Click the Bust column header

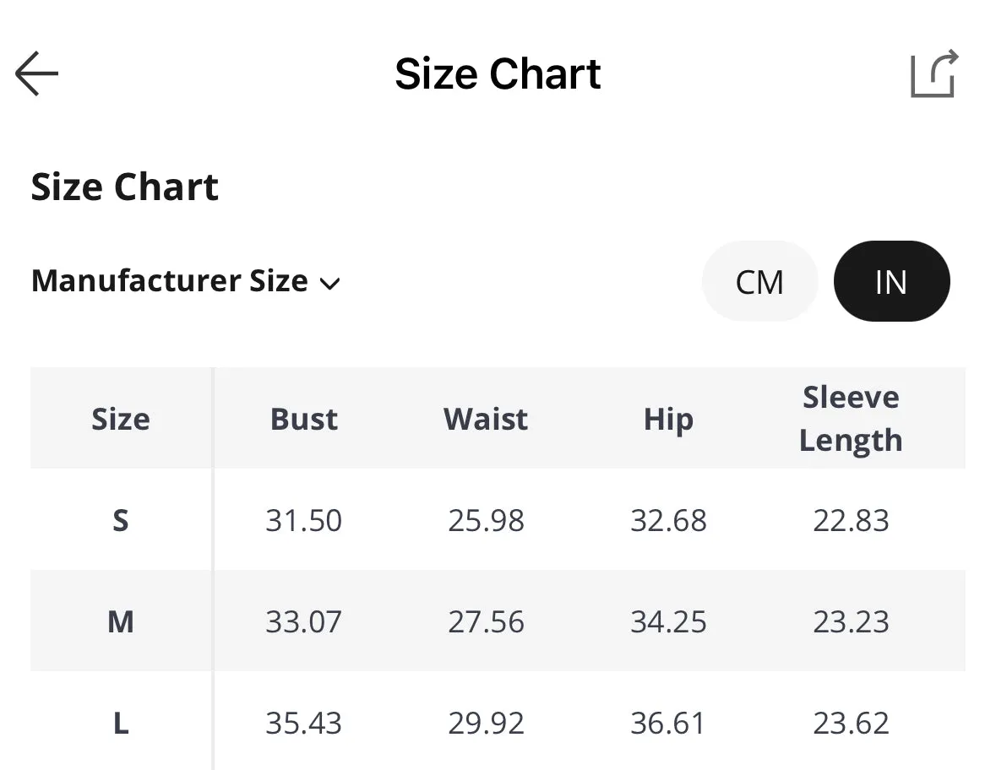pyautogui.click(x=303, y=419)
